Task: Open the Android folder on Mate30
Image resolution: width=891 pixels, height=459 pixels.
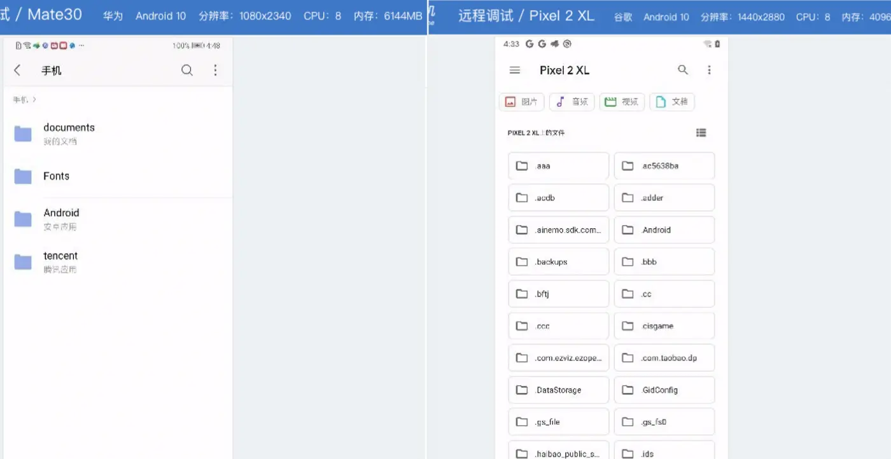Action: pos(116,219)
